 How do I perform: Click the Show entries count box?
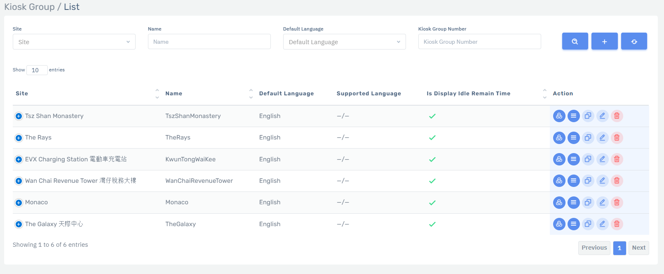coord(37,70)
